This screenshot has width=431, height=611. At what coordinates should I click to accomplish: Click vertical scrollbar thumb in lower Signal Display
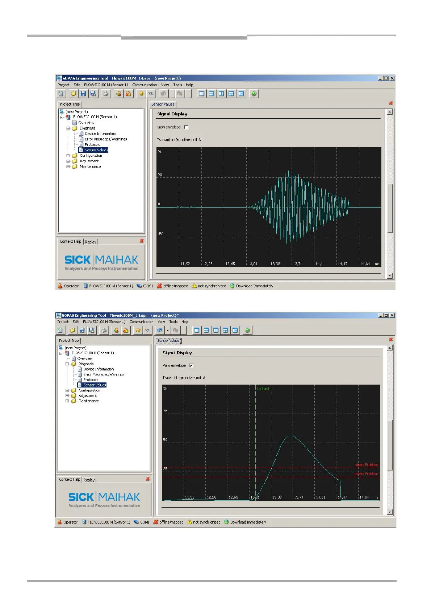(x=390, y=445)
